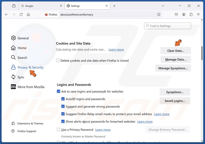205x144 pixels.
Task: Bookmark this page with the star
Action: click(159, 14)
